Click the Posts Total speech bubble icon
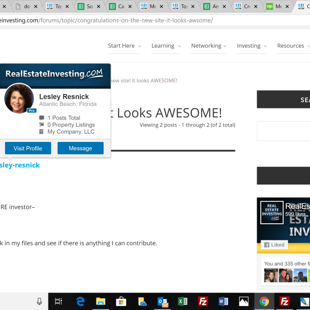 42,118
